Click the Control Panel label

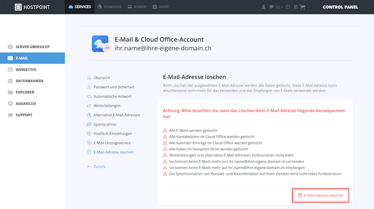coord(340,7)
